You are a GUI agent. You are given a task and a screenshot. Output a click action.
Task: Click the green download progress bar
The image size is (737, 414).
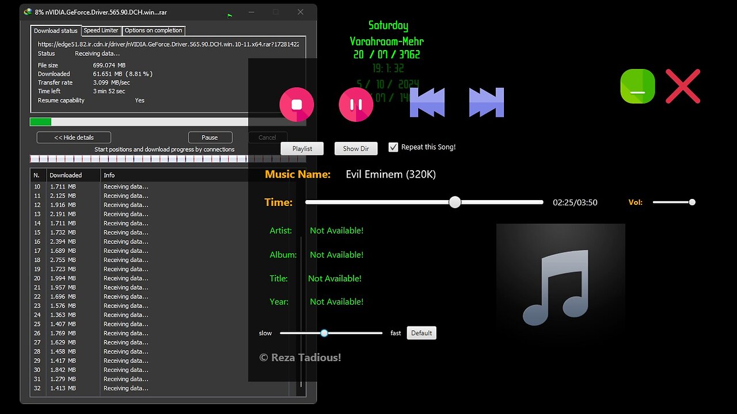coord(168,122)
